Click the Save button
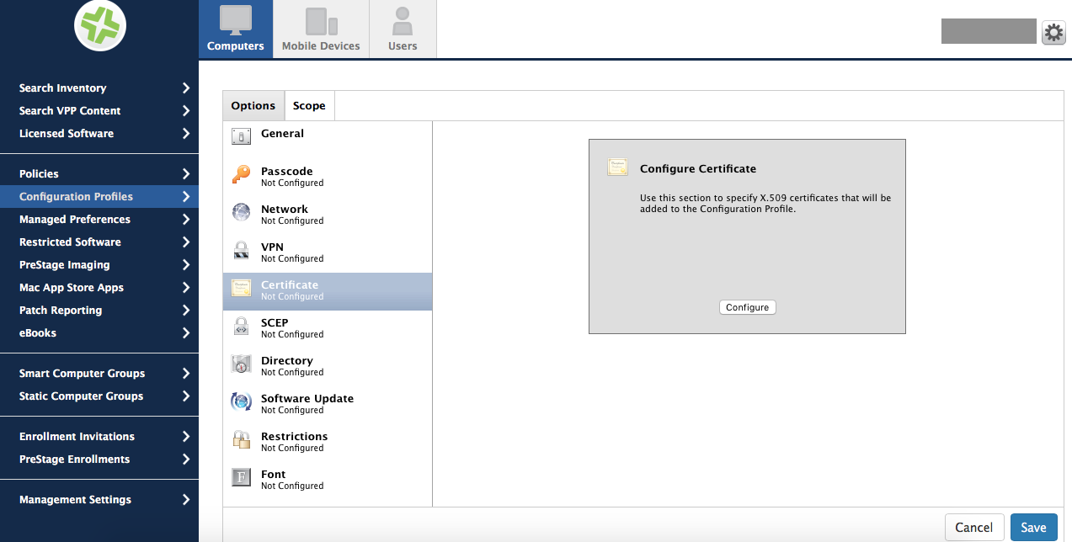The image size is (1072, 542). point(1033,528)
